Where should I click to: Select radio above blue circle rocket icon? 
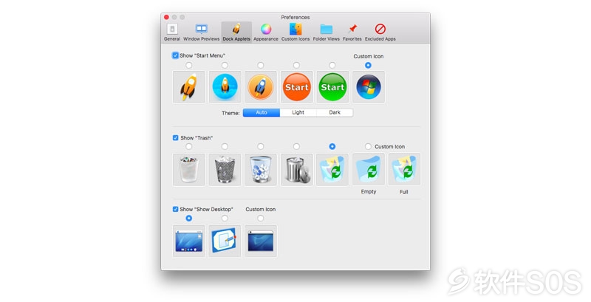[x=225, y=65]
